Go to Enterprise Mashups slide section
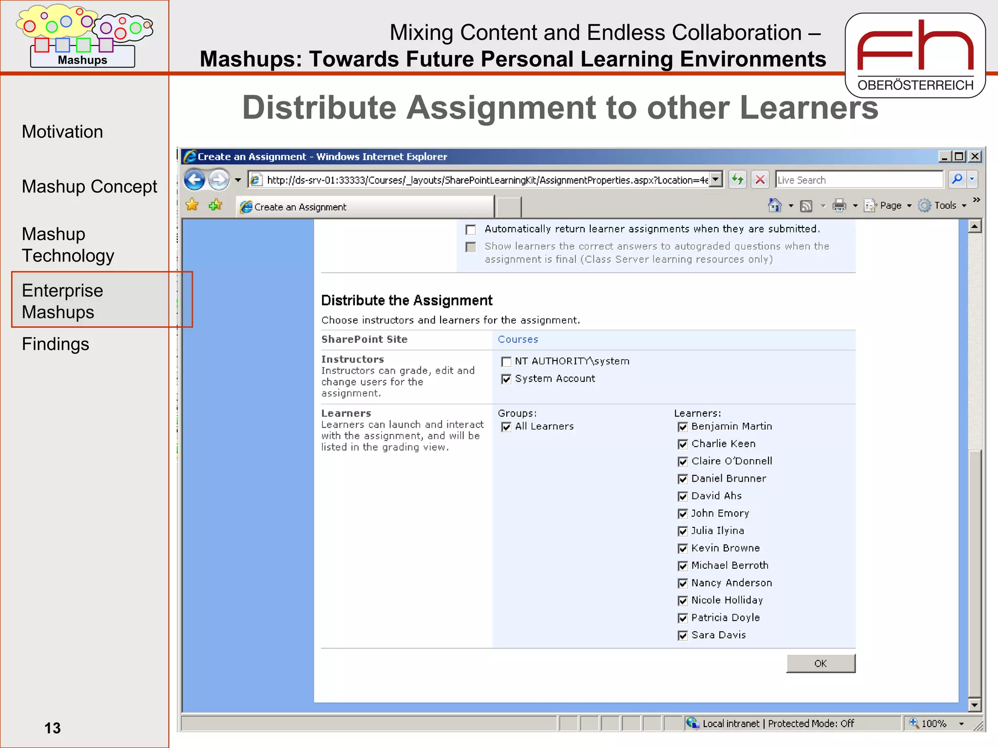 [x=62, y=301]
